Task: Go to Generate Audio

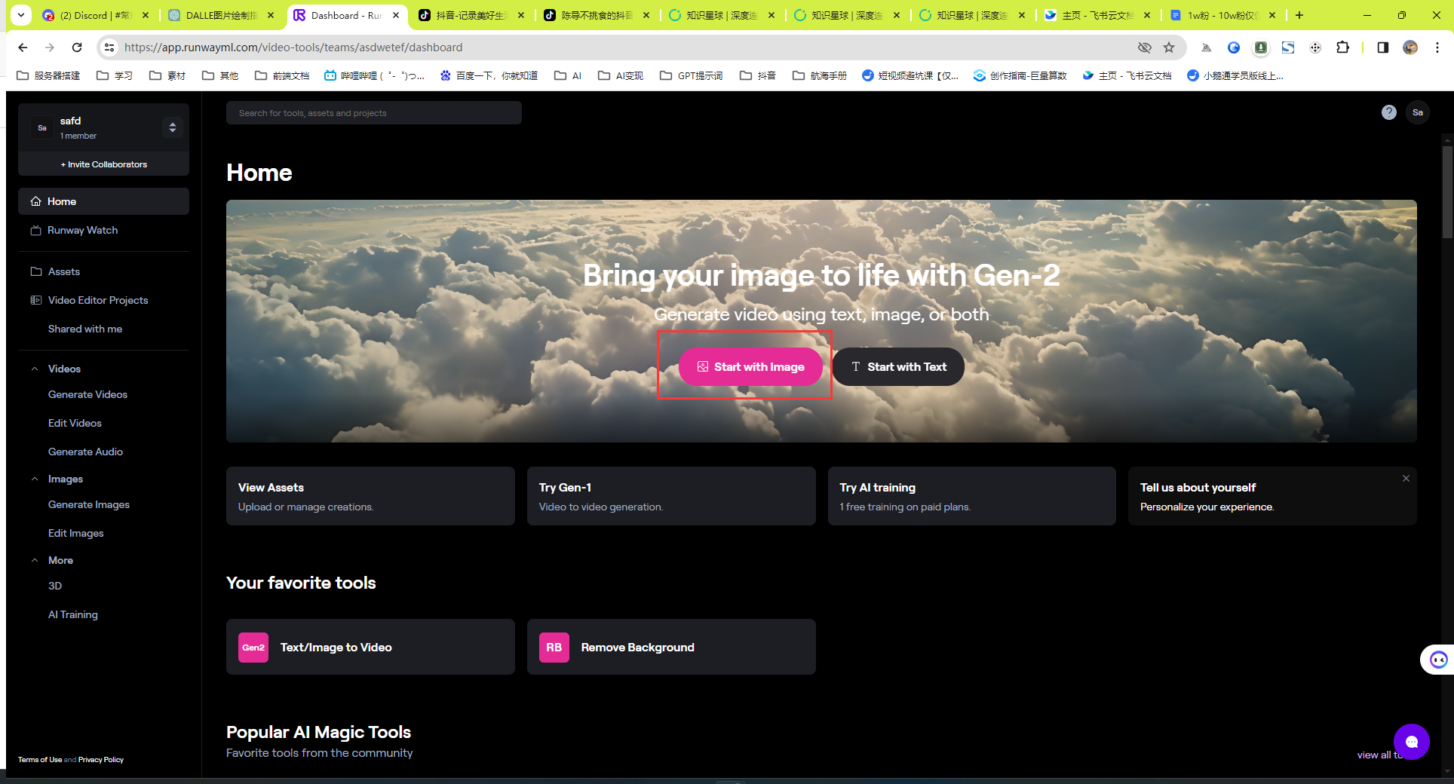Action: coord(85,452)
